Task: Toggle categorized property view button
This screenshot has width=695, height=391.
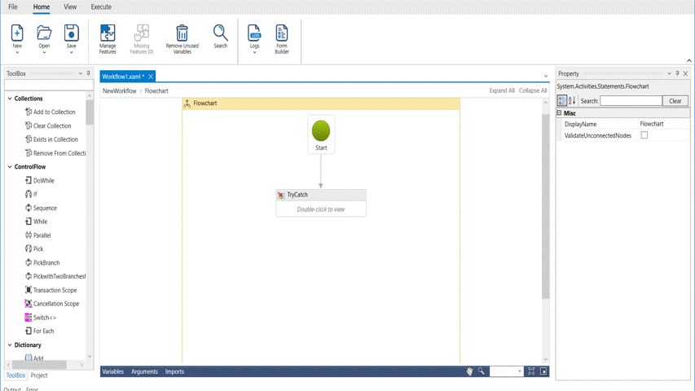Action: (x=562, y=101)
